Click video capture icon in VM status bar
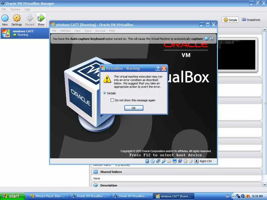The height and width of the screenshot is (200, 267). (180, 161)
